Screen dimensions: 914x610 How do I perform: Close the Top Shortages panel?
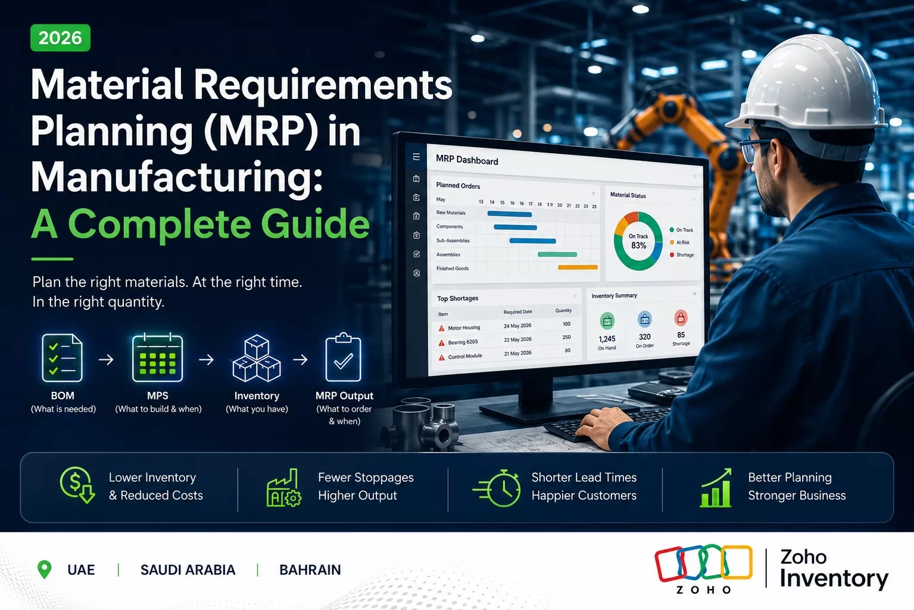click(575, 296)
